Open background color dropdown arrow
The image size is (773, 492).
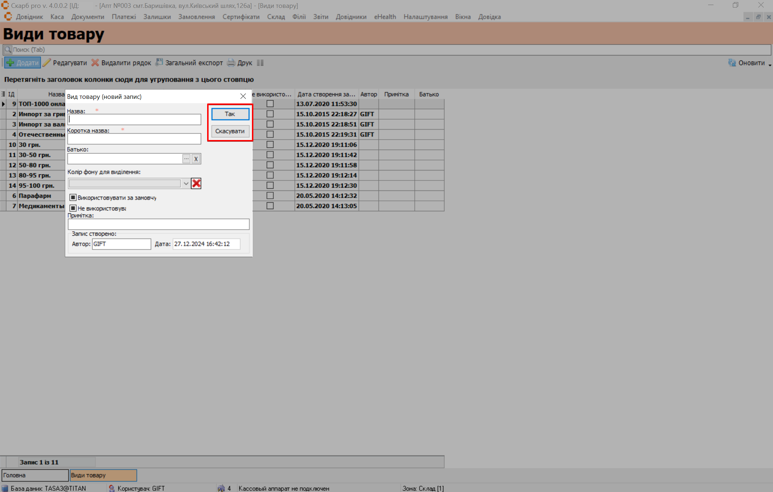coord(186,183)
